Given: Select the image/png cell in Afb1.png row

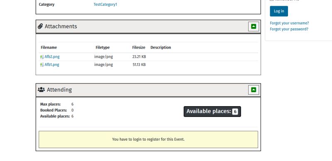Looking at the screenshot, I should (x=103, y=65).
